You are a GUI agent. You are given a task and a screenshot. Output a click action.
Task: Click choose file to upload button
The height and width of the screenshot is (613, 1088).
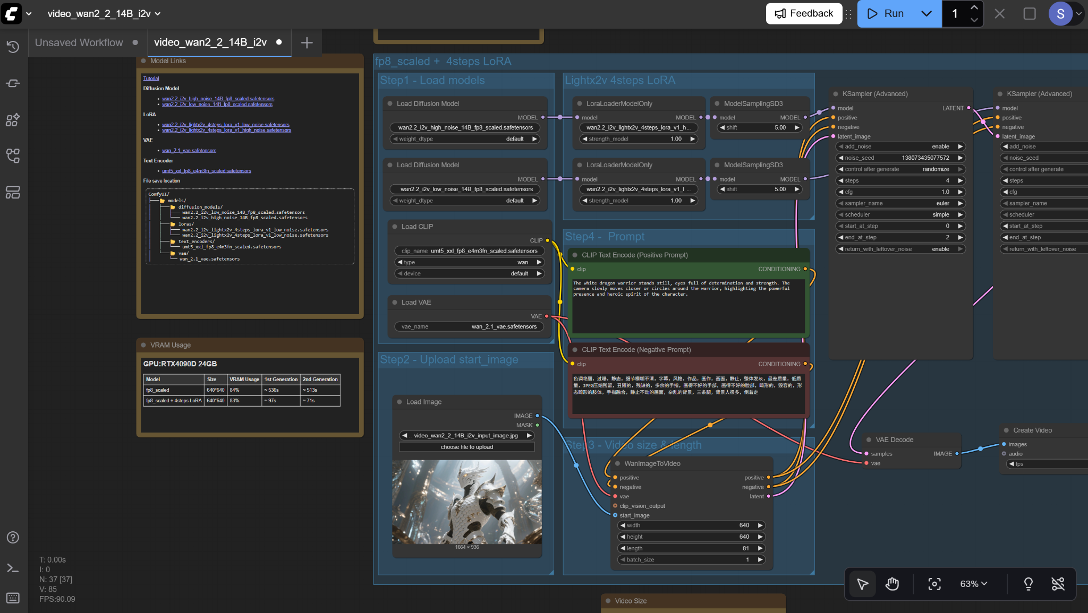pos(466,447)
